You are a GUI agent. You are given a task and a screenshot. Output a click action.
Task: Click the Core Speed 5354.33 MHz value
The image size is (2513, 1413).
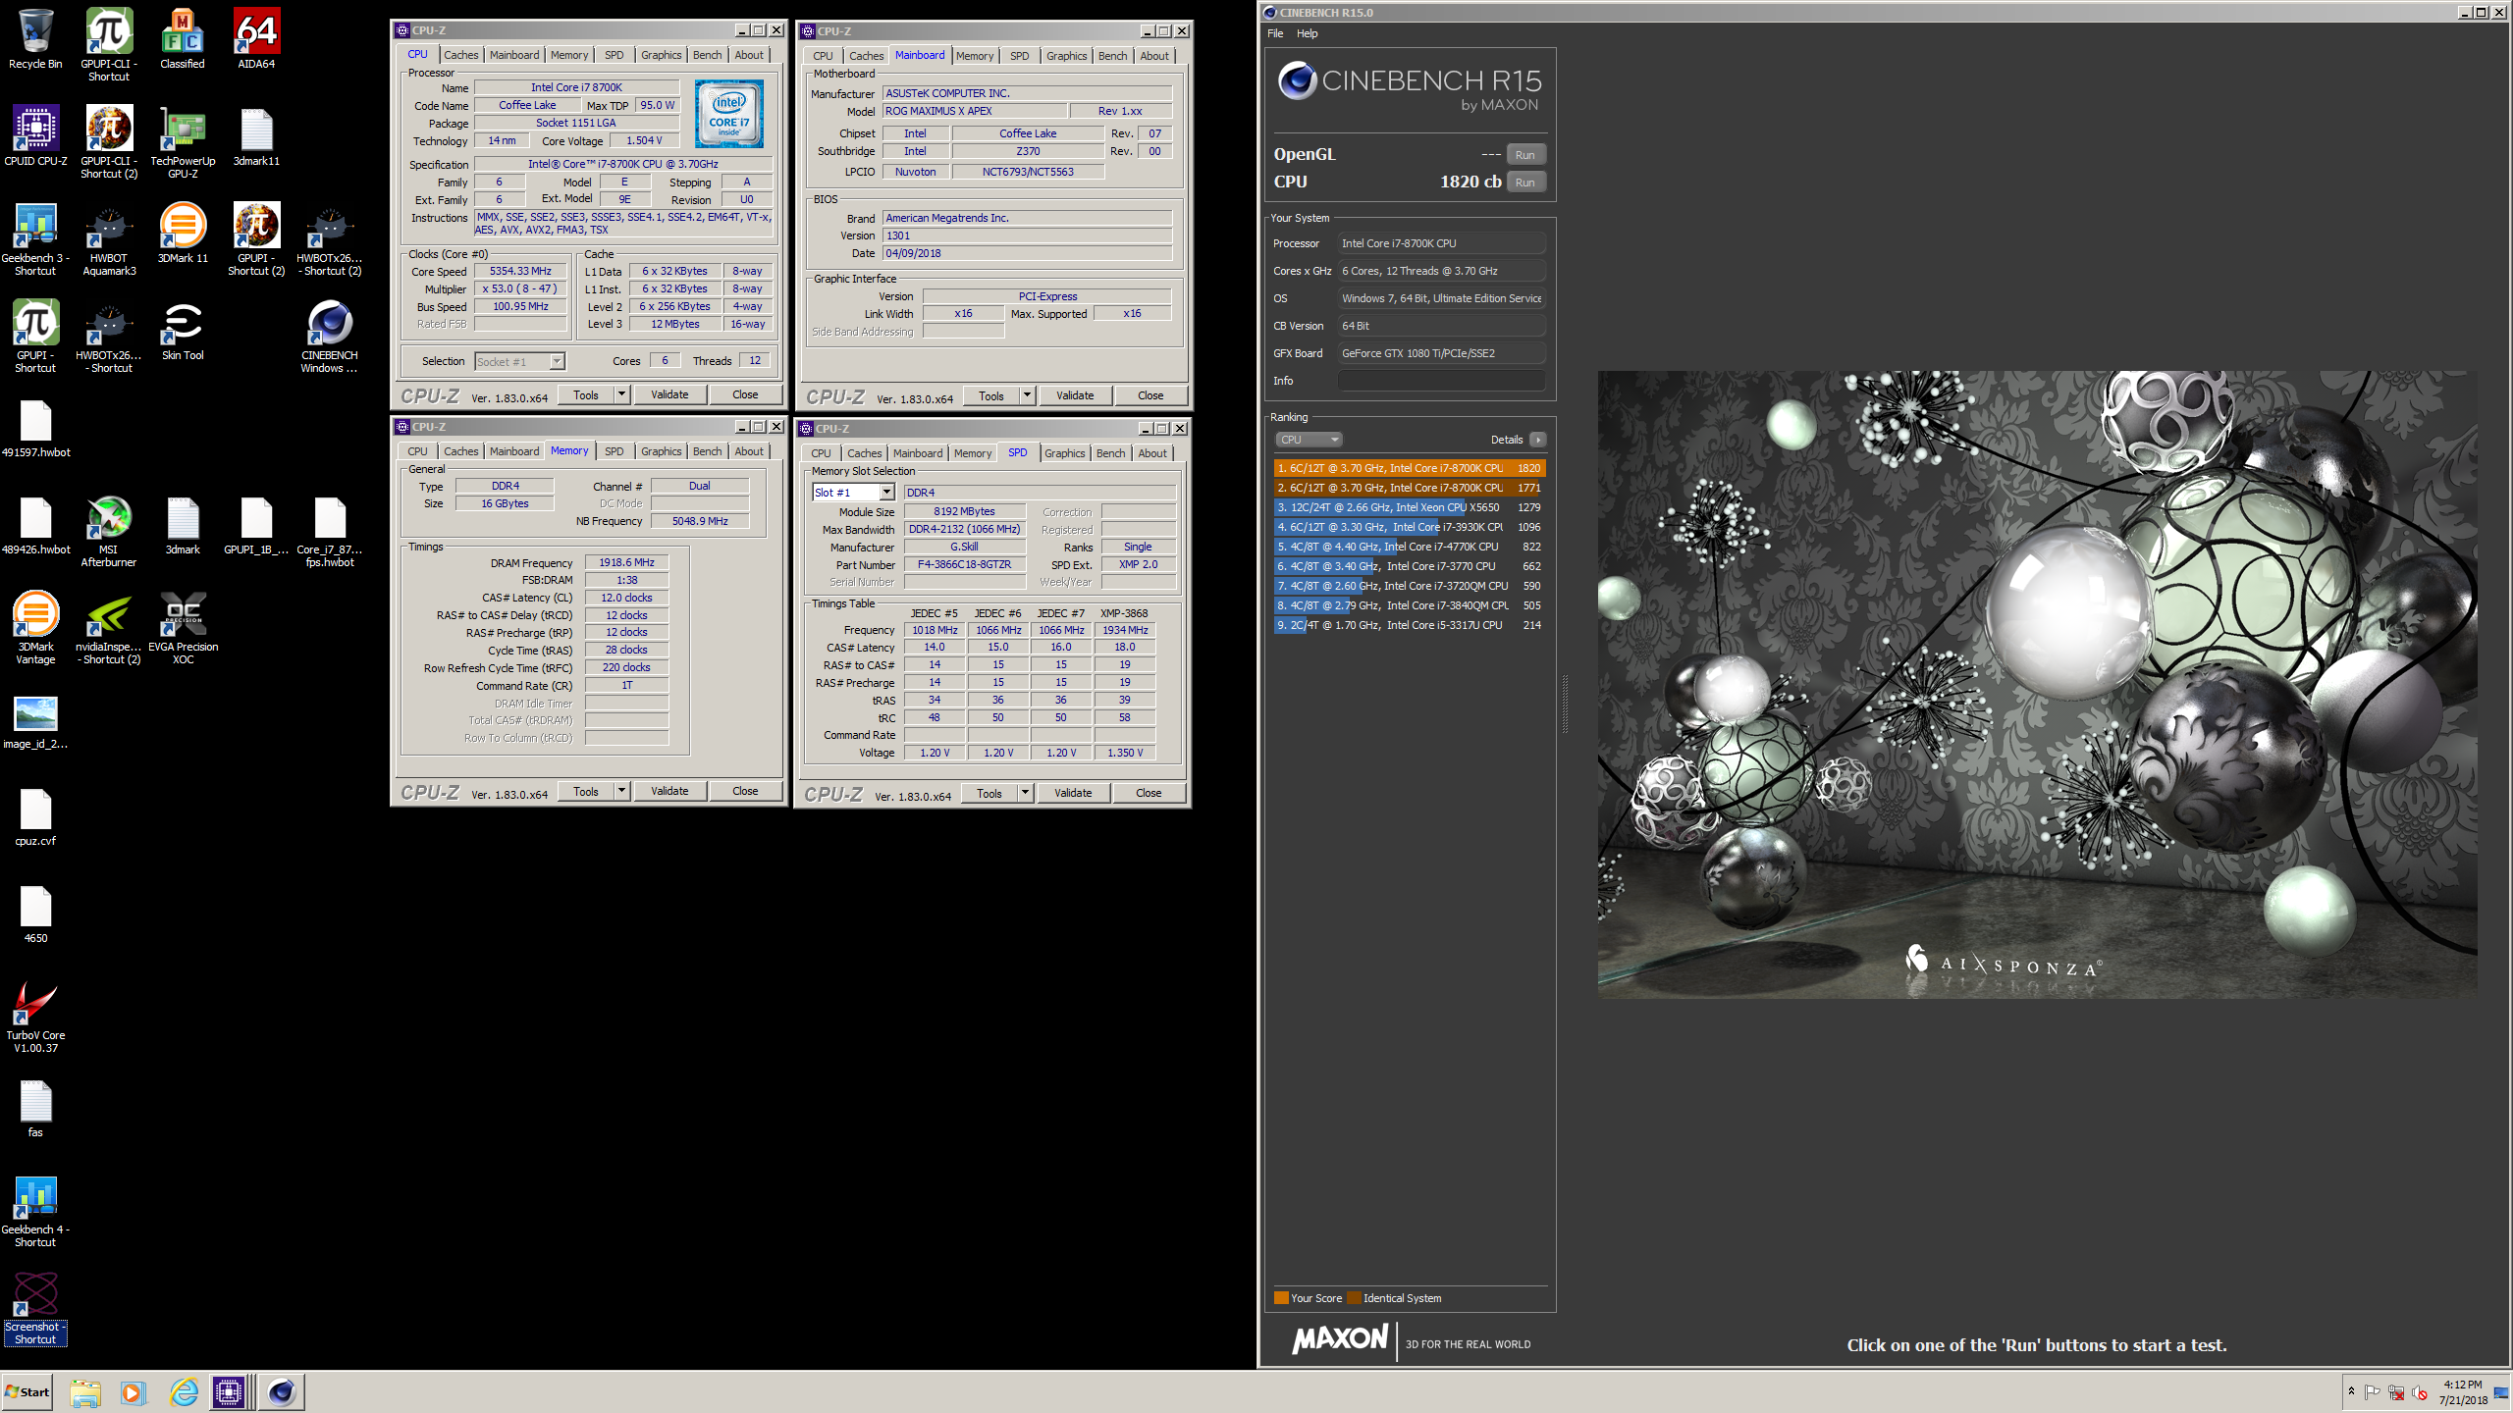(520, 272)
